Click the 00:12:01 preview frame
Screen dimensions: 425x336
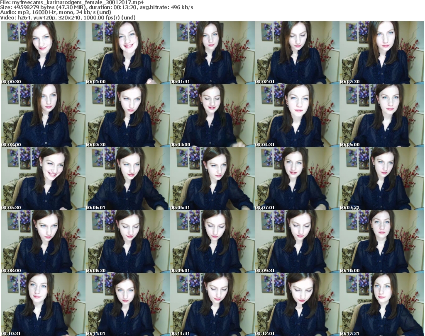point(297,305)
